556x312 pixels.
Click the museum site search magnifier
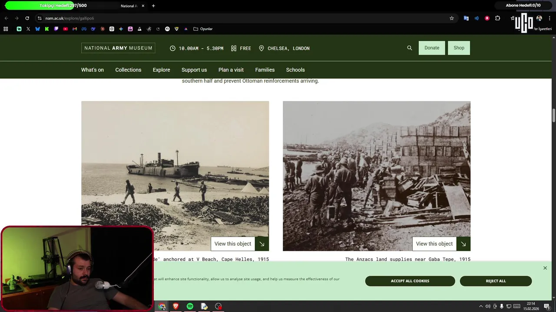point(410,48)
